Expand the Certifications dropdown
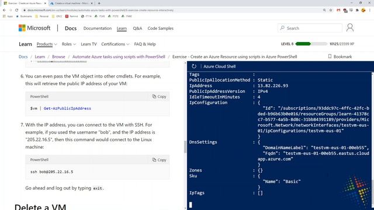This screenshot has height=210, width=374. [115, 44]
